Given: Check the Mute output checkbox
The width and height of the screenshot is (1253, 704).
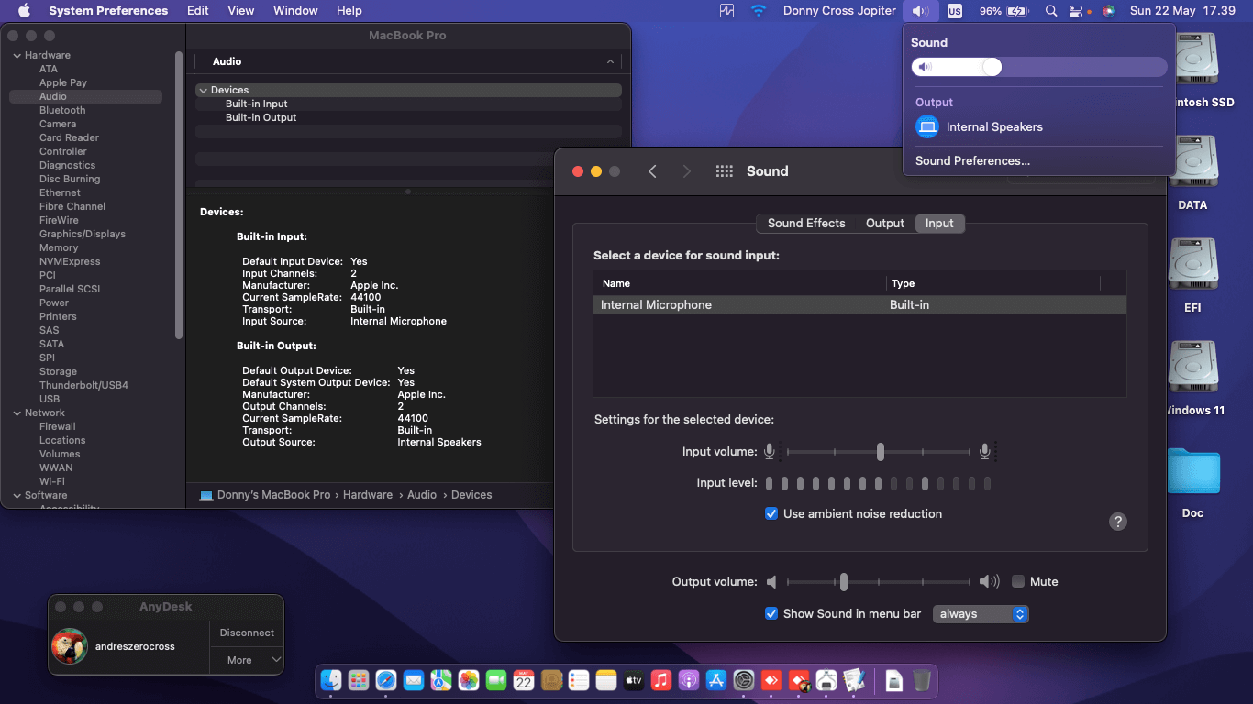Looking at the screenshot, I should coord(1018,581).
